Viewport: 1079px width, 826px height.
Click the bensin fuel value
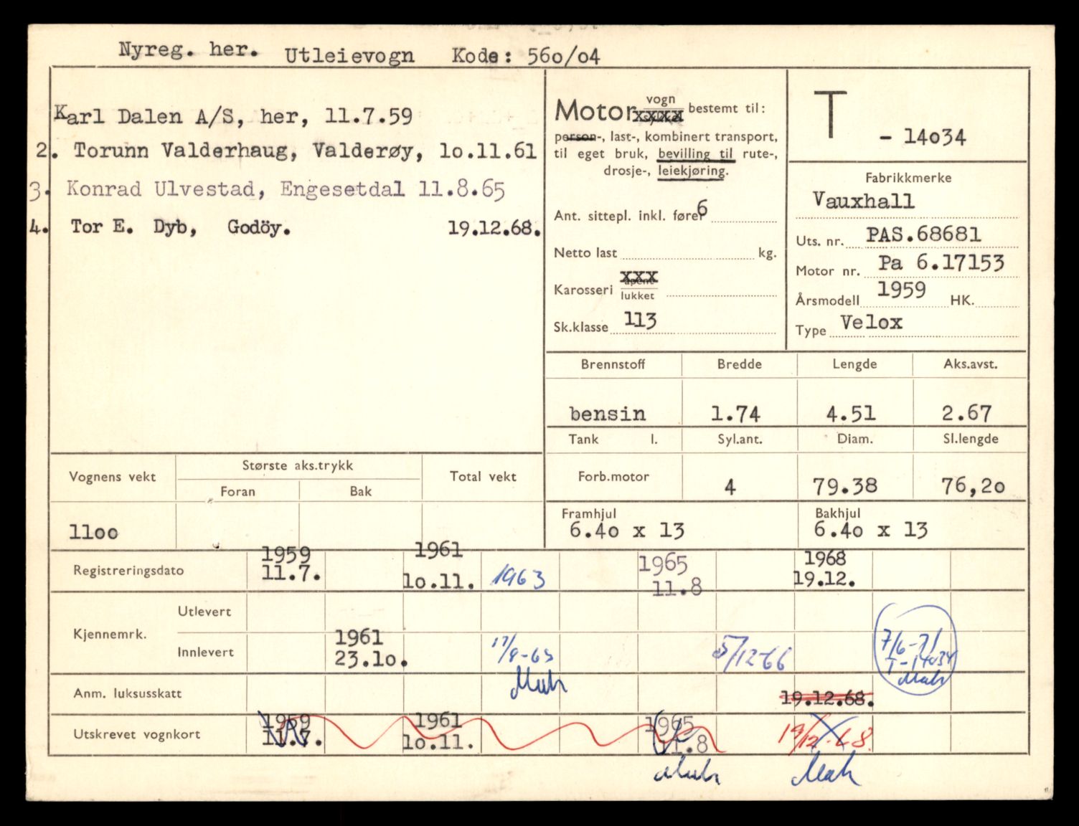pos(607,414)
